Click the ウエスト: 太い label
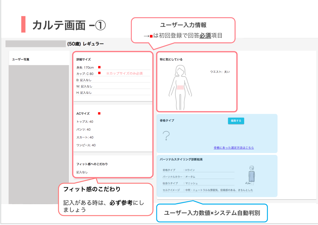Viewport: 318px width, 225px height. pos(220,72)
